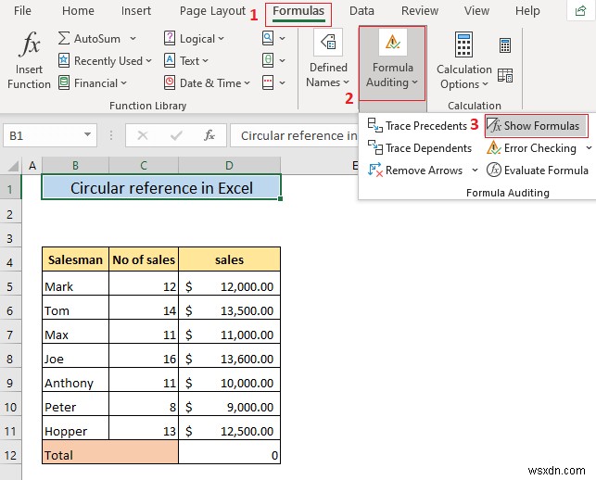The image size is (596, 480).
Task: Click the Calculation Options calculator icon
Action: point(463,44)
